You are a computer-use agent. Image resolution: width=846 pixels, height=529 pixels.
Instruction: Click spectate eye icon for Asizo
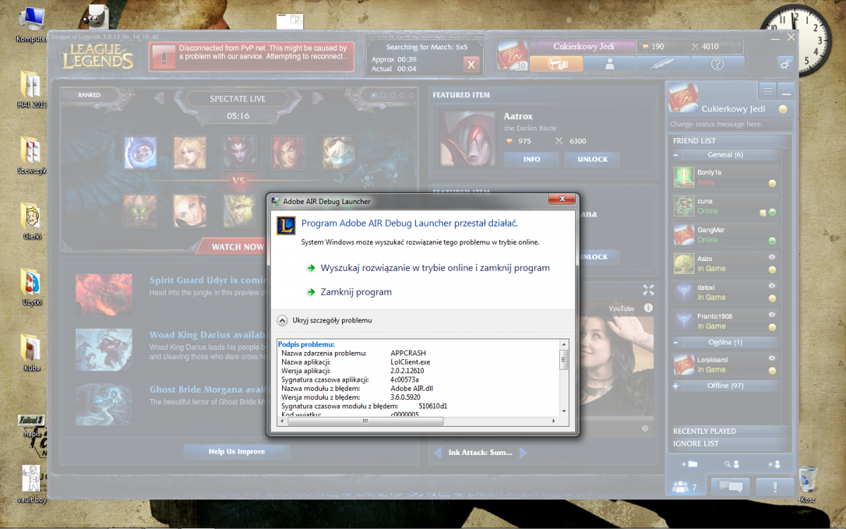pyautogui.click(x=772, y=257)
